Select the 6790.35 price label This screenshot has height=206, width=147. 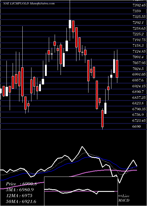(x=139, y=109)
